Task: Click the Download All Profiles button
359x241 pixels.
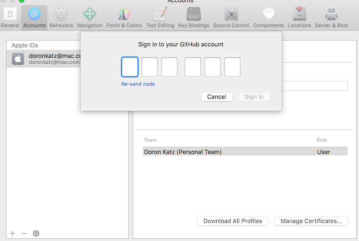Action: [x=233, y=221]
